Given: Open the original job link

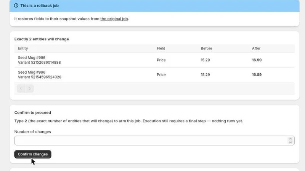Looking at the screenshot, I should coord(114,19).
